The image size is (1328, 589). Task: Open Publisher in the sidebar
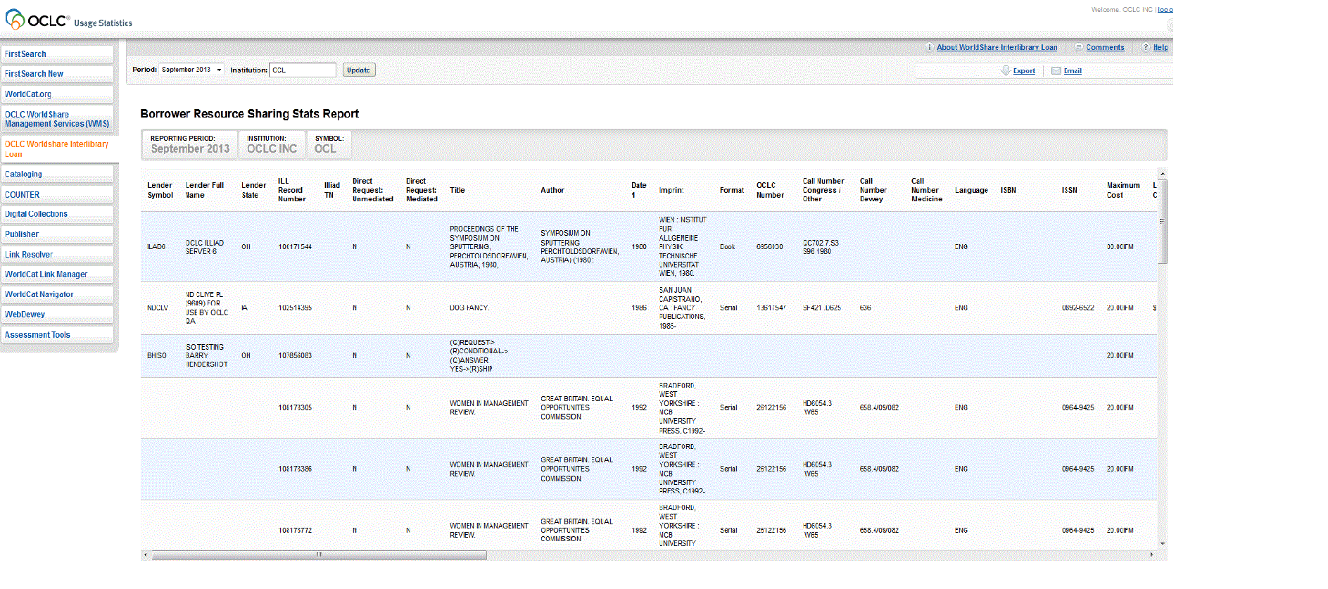[57, 234]
